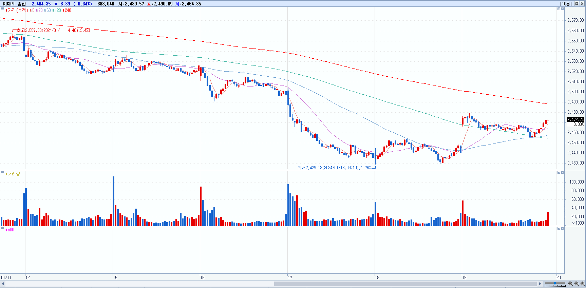The height and width of the screenshot is (288, 586).
Task: Click the date marker 16 on time axis
Action: click(x=203, y=277)
